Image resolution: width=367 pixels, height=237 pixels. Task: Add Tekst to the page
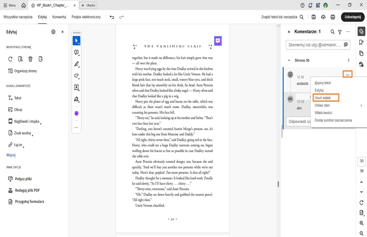click(15, 98)
